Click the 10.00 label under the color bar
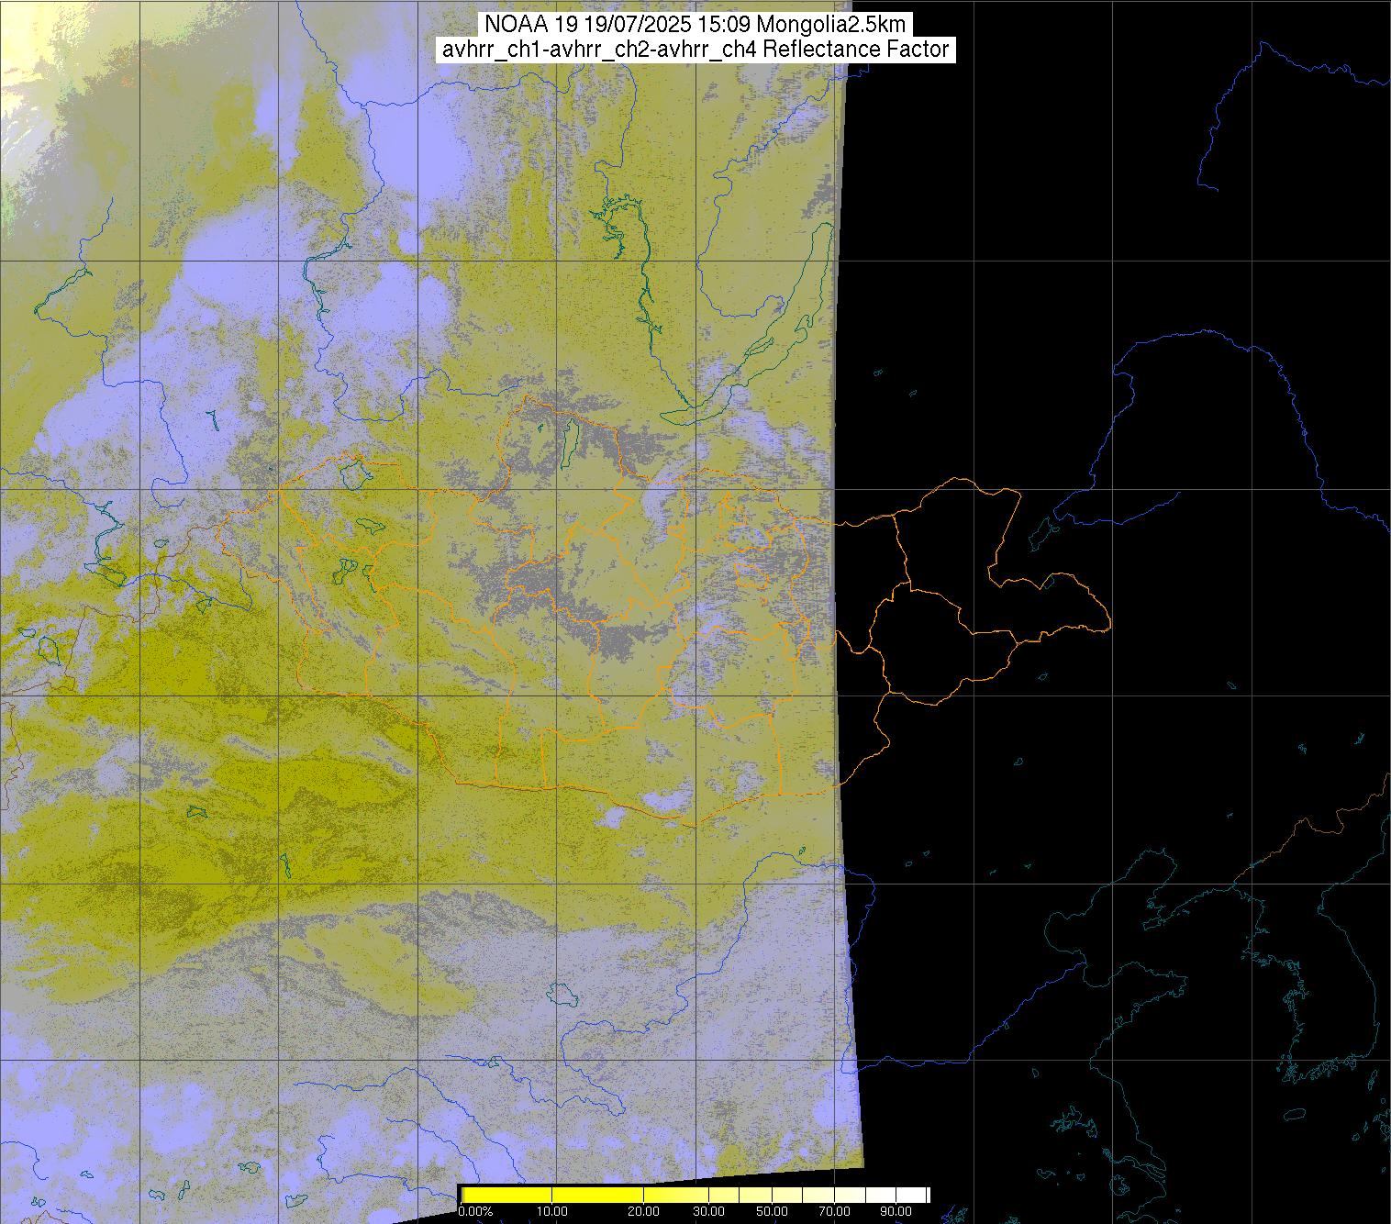 [x=551, y=1211]
